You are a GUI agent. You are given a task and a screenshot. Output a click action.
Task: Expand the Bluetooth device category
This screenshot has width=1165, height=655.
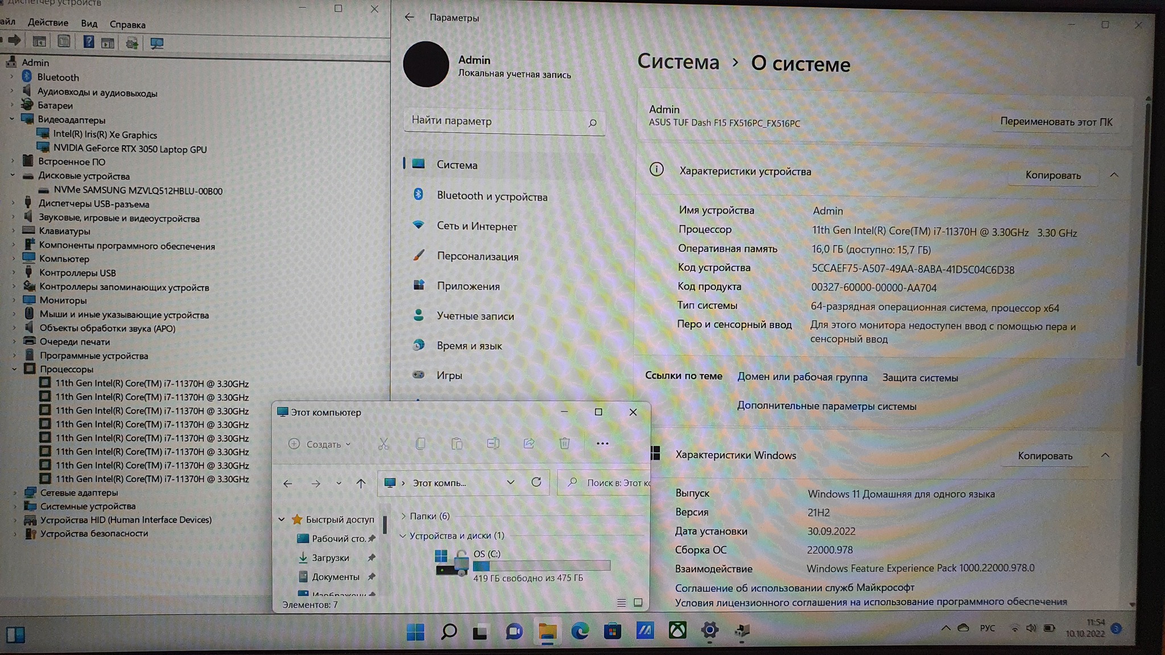(12, 77)
